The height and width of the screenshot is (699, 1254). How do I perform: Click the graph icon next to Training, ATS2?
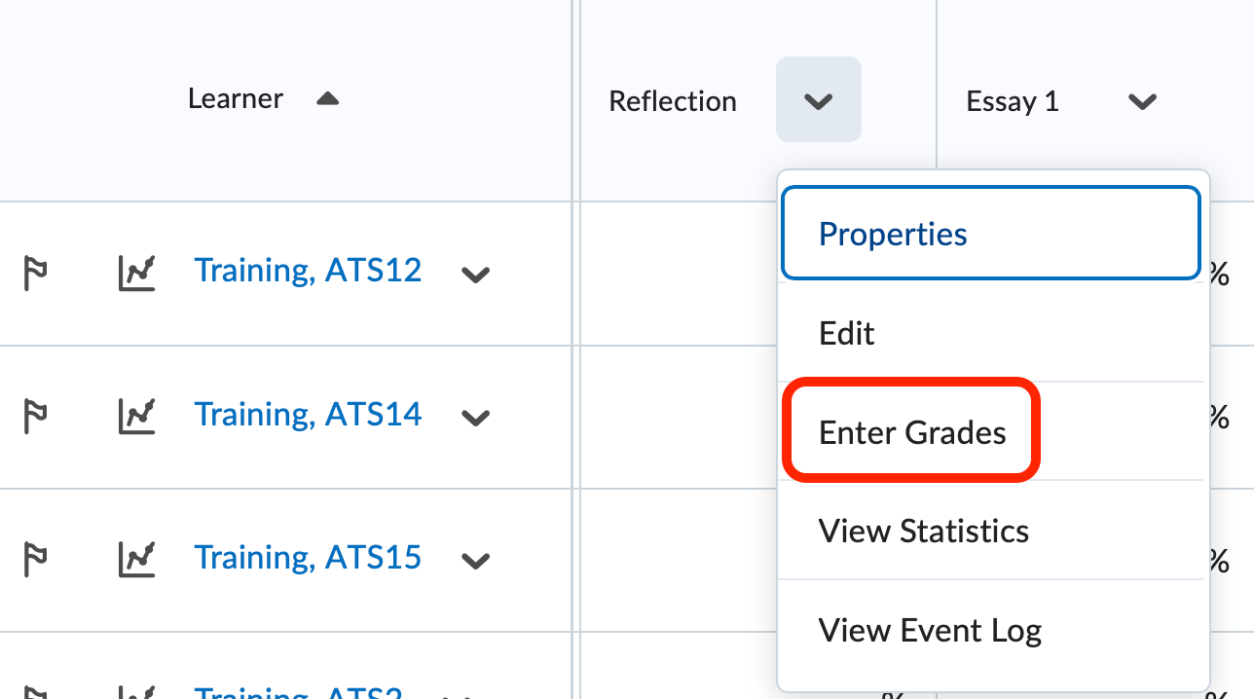pos(136,693)
